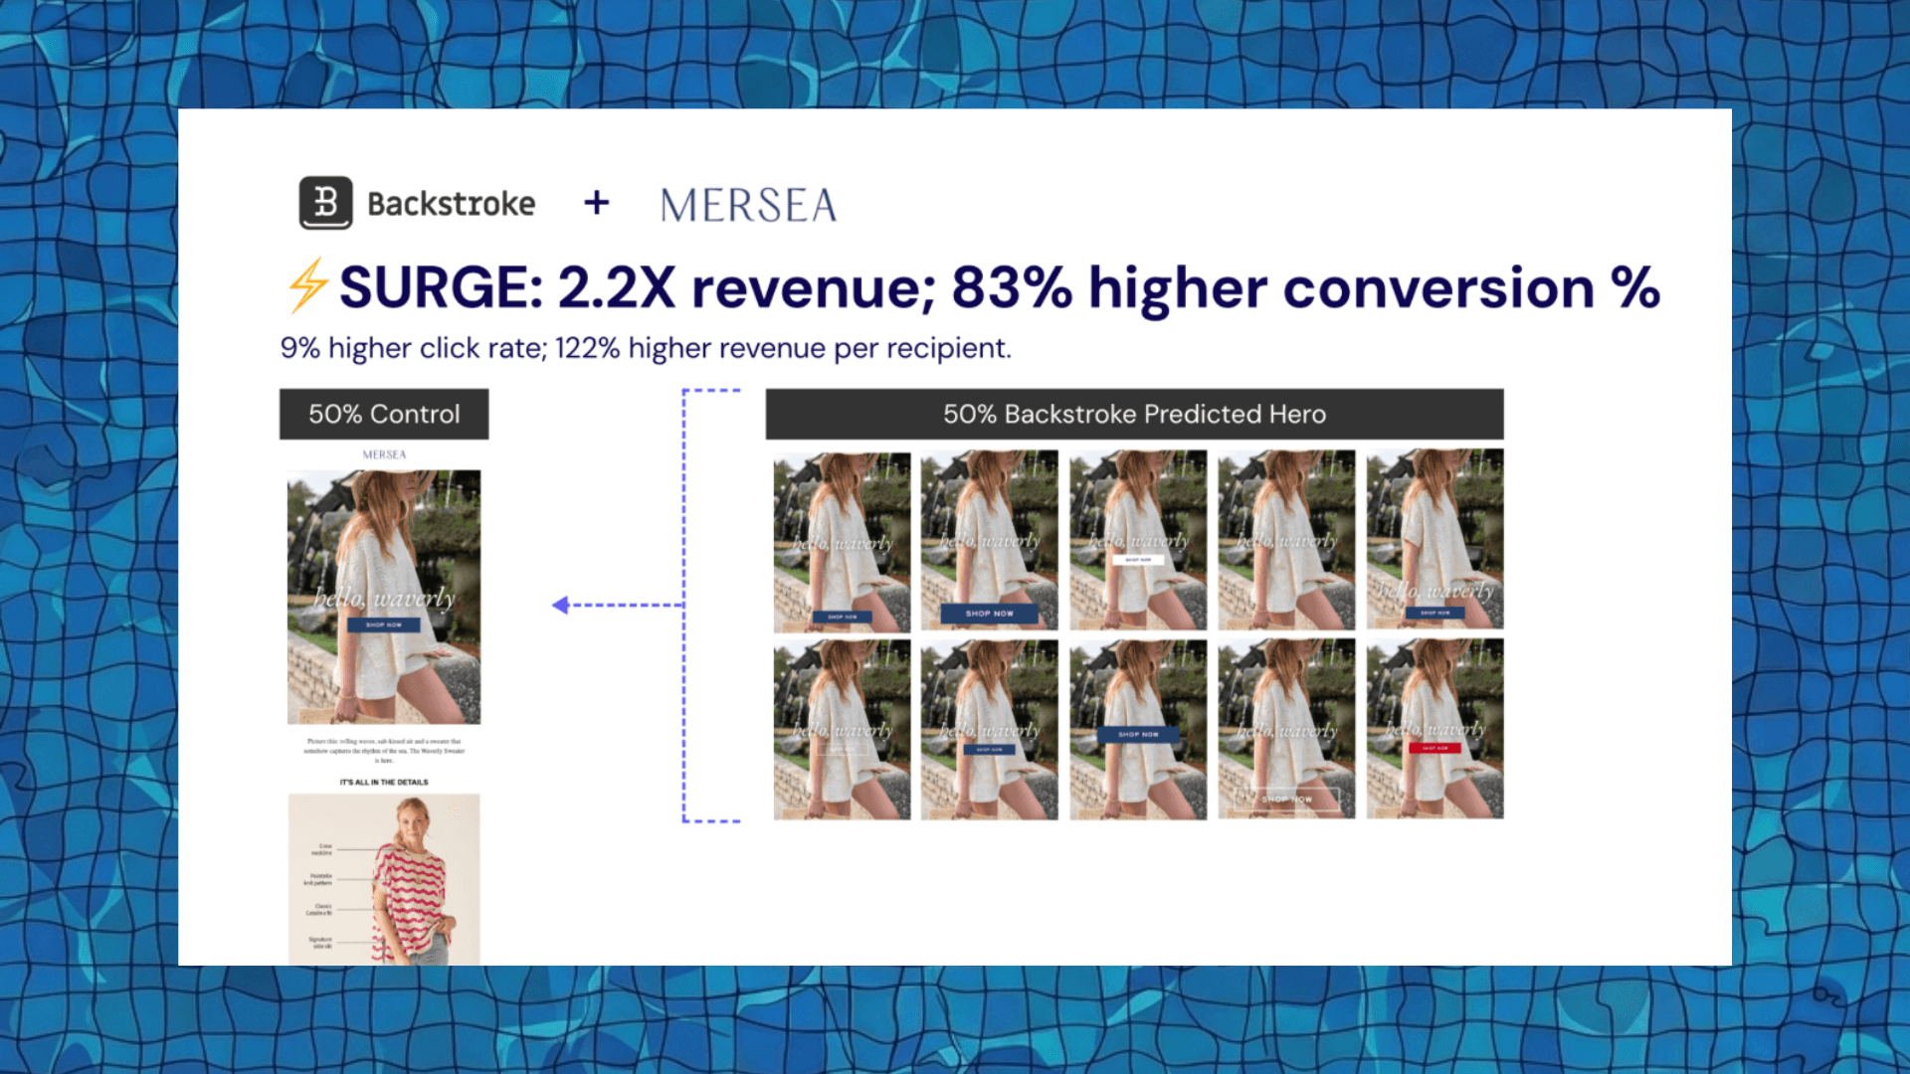The height and width of the screenshot is (1074, 1910).
Task: Click small MERSEA text atop control email
Action: (x=384, y=454)
